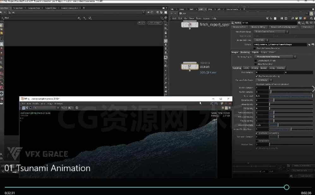Toggle the Sample Lock checkbox
Viewport: 315px width, 195px height.
(257, 141)
